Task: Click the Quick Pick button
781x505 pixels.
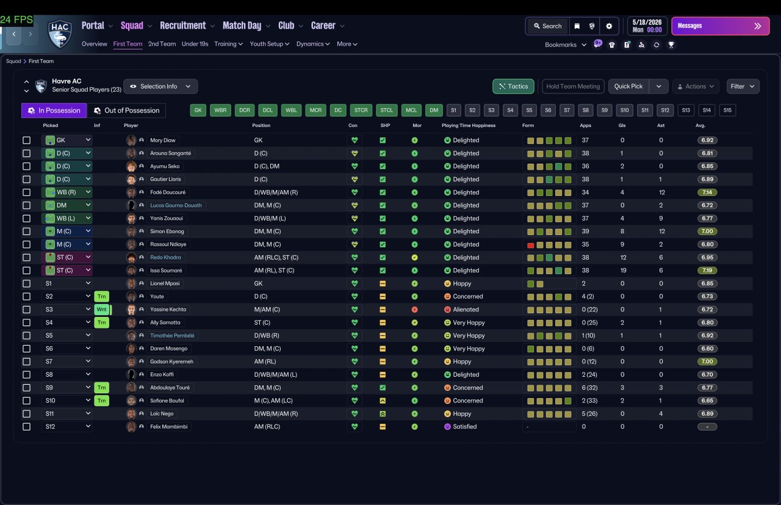Action: (x=628, y=86)
